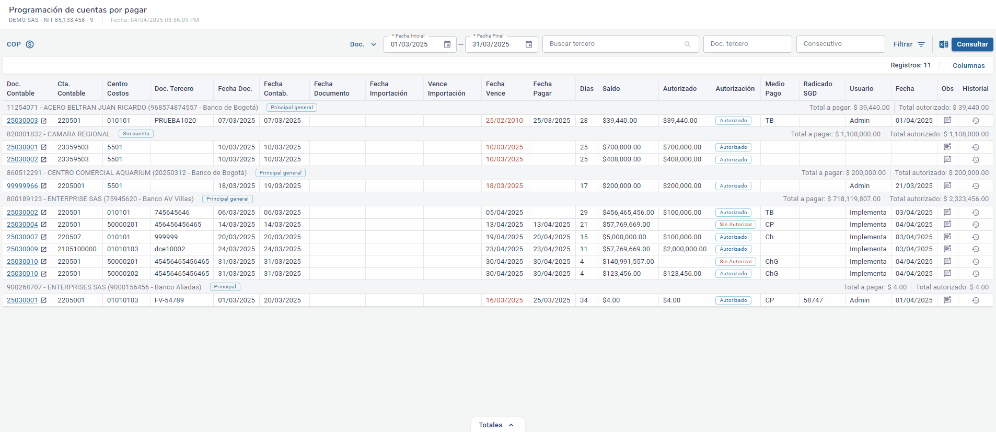Screen dimensions: 996x432
Task: Open the Fecha Final calendar picker
Action: point(529,44)
